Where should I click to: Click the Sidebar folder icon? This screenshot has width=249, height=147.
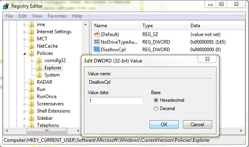(x=31, y=118)
